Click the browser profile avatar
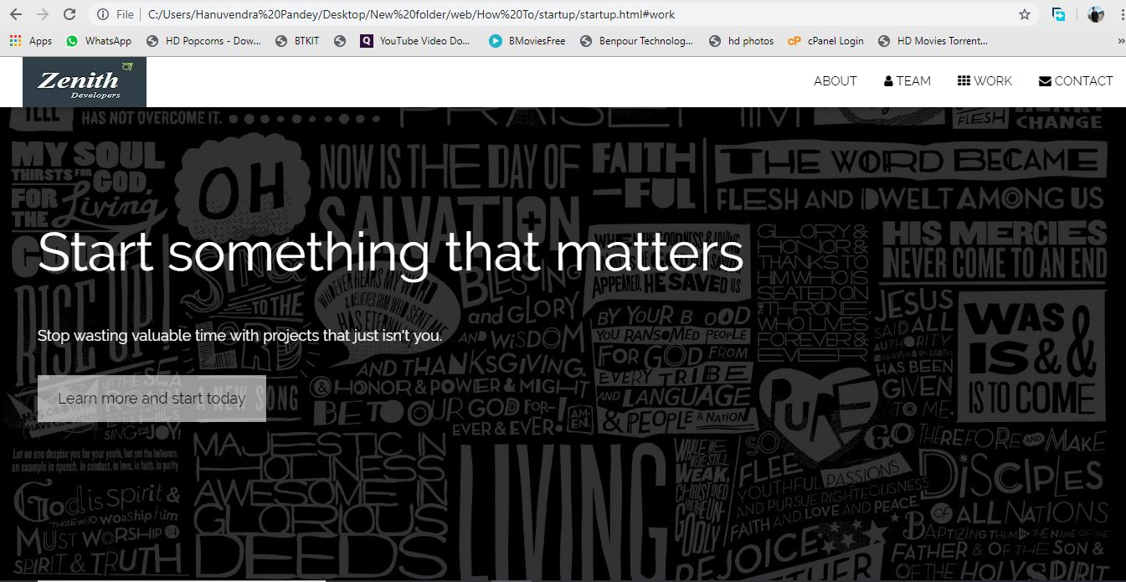 coord(1095,13)
